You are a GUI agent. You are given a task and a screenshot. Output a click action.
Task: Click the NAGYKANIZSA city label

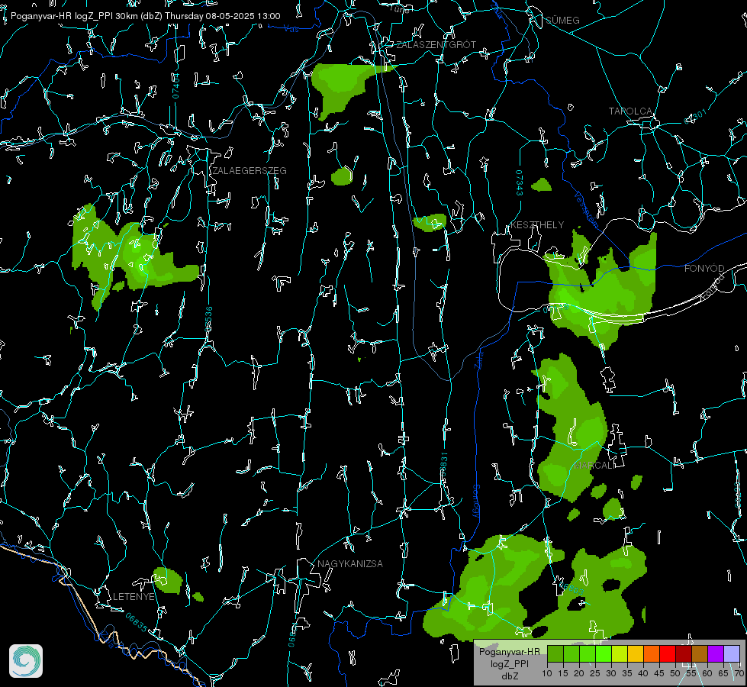point(350,563)
